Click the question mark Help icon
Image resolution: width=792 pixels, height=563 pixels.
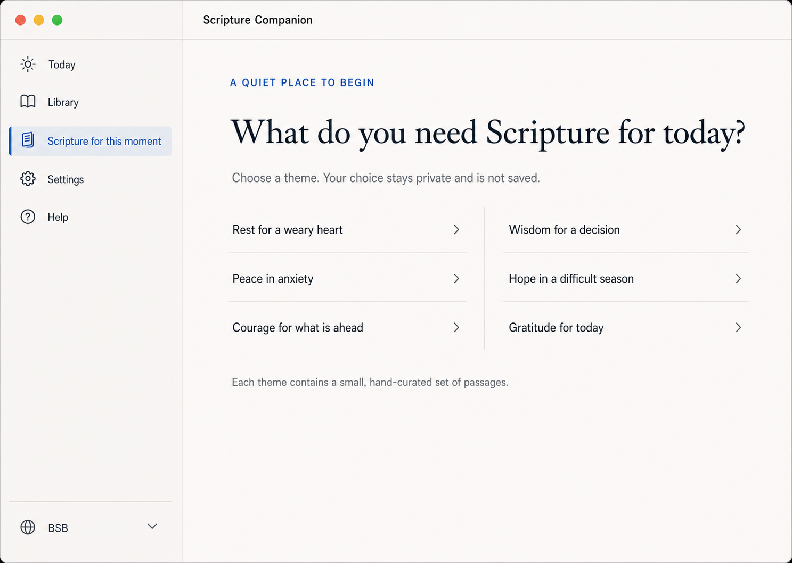[28, 217]
